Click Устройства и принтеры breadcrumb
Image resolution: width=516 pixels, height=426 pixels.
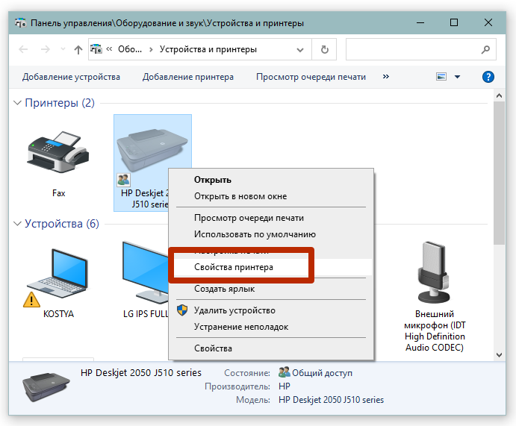coord(208,49)
